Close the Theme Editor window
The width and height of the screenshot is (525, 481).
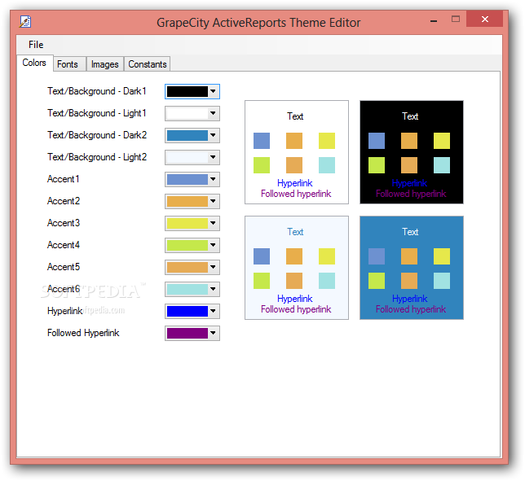click(x=484, y=19)
